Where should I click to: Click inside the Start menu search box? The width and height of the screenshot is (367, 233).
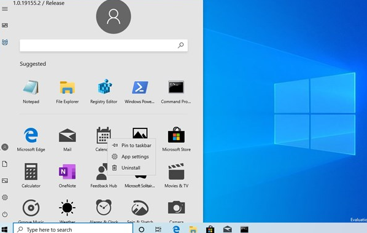[104, 45]
